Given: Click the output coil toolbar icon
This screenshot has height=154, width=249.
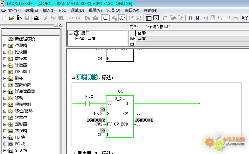Looking at the screenshot, I should [x=206, y=18].
